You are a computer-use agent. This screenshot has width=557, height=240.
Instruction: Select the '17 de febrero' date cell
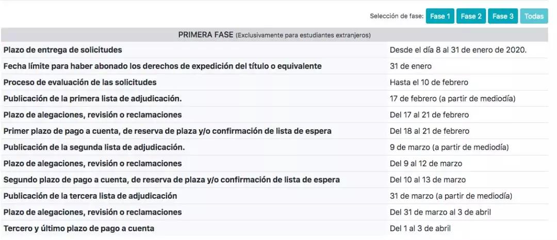pos(452,98)
